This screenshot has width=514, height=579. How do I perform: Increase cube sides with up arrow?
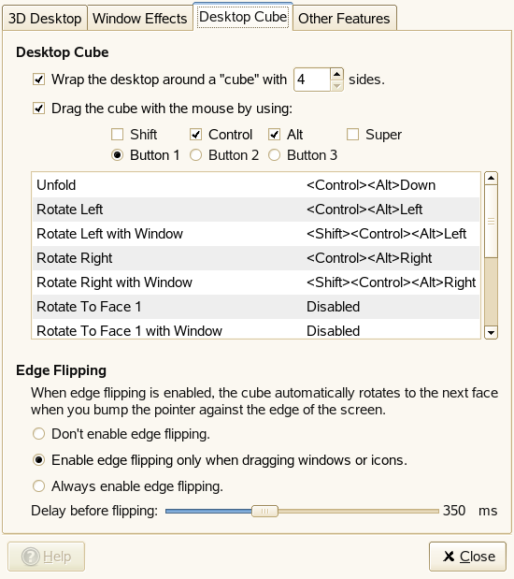tap(336, 74)
